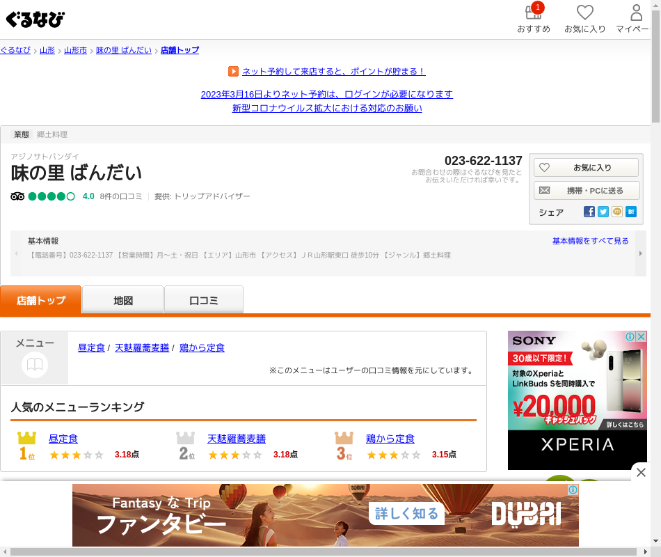Image resolution: width=661 pixels, height=557 pixels.
Task: Click the Gurunavi logo
Action: pos(35,19)
